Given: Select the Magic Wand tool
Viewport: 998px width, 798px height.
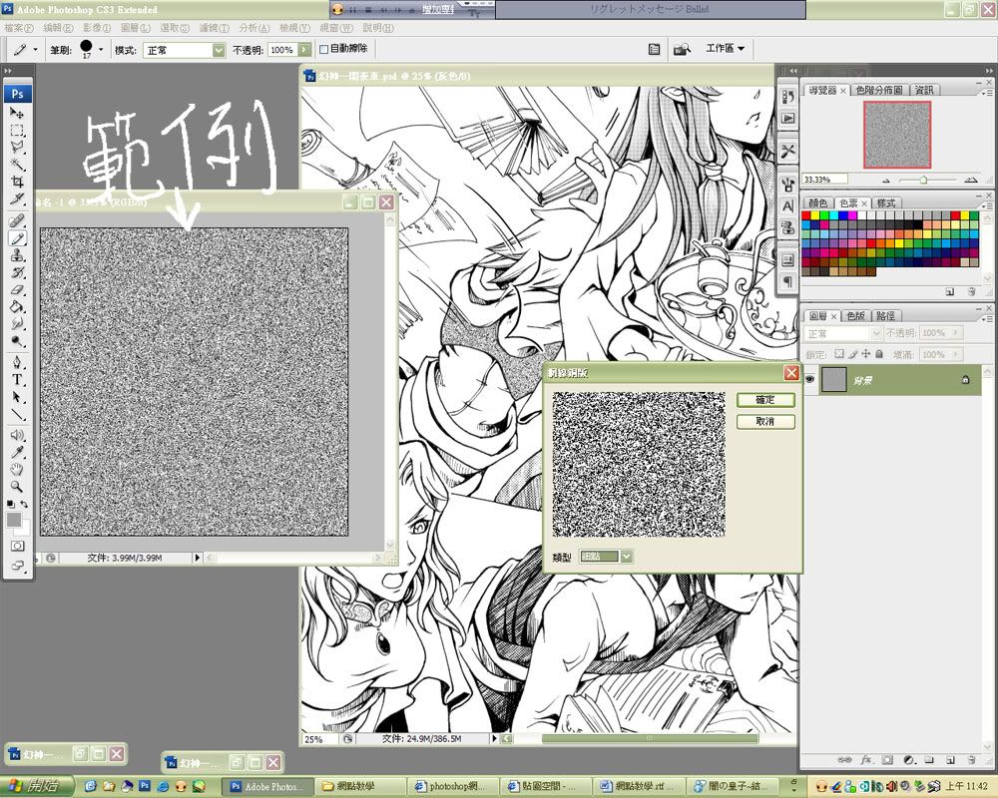Looking at the screenshot, I should [x=17, y=165].
